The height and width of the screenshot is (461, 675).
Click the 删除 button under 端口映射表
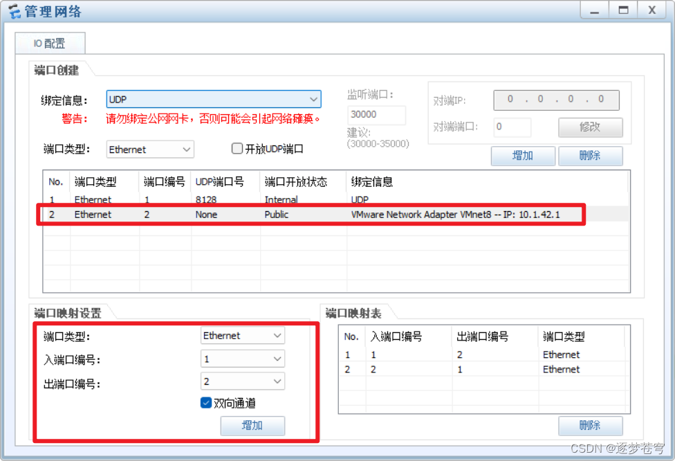coord(590,426)
